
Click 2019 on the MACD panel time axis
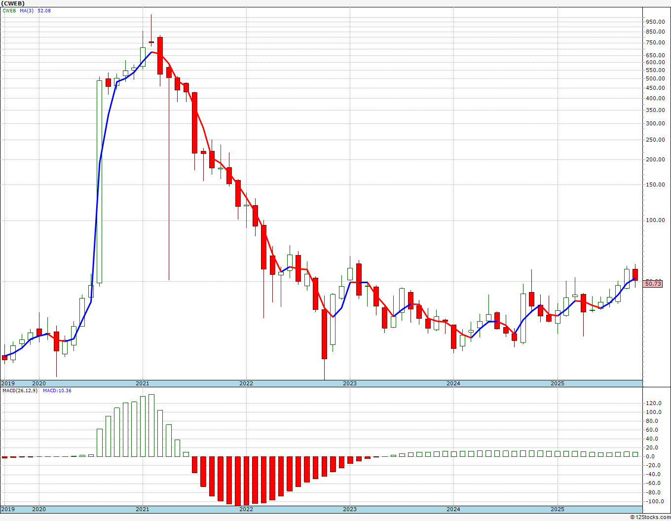[7, 509]
